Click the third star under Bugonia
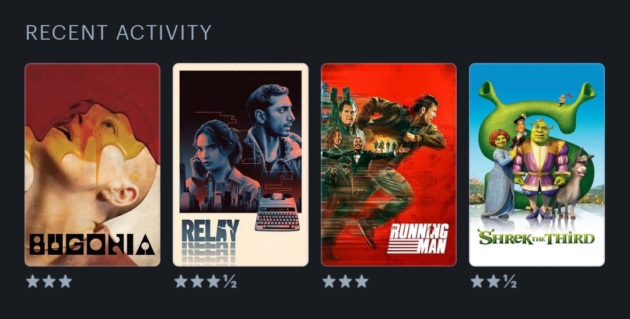The width and height of the screenshot is (630, 319). tap(65, 281)
